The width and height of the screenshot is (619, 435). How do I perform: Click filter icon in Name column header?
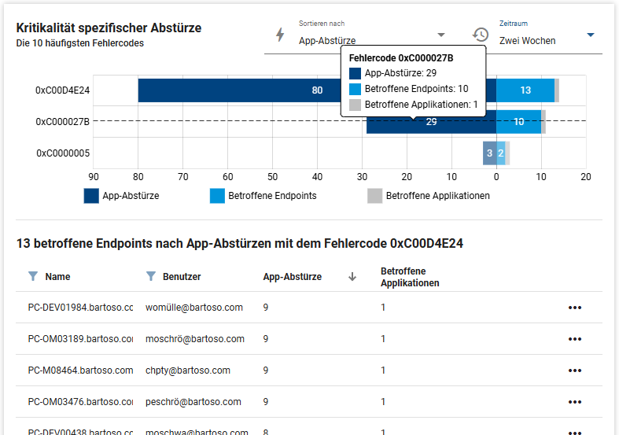coord(32,276)
